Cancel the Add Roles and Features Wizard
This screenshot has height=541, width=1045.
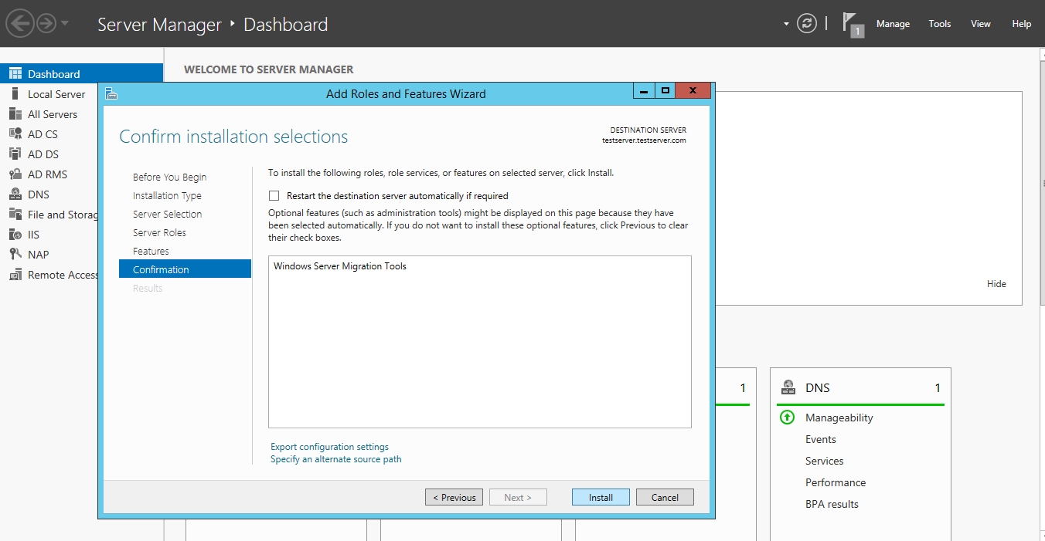coord(665,497)
